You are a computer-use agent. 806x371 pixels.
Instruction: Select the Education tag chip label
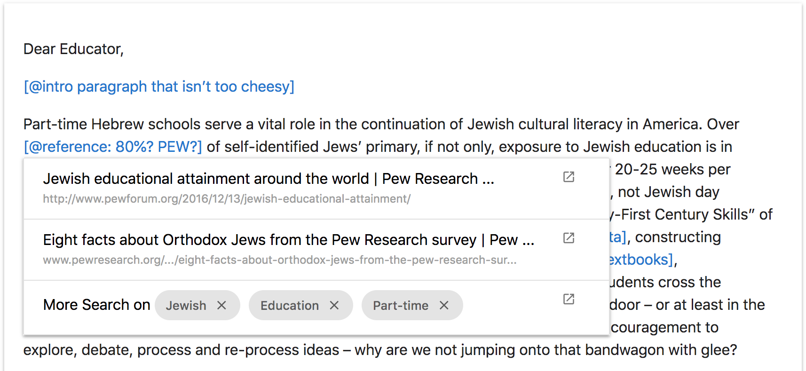pos(290,306)
